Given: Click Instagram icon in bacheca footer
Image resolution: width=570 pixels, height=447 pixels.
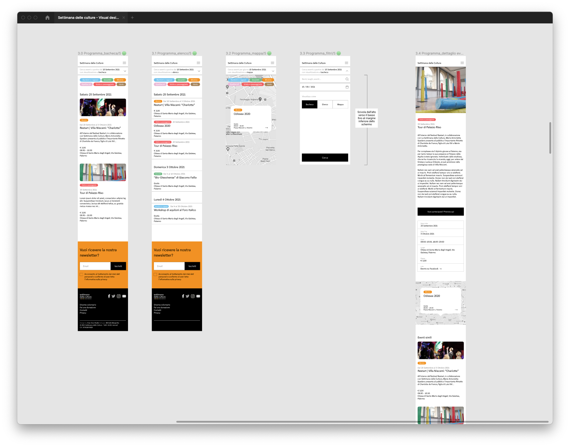Looking at the screenshot, I should coord(118,296).
